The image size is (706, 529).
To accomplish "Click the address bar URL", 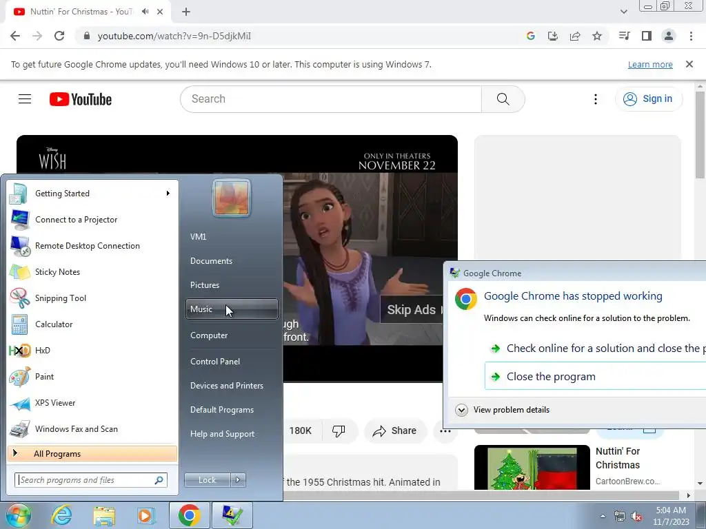I will tap(174, 36).
